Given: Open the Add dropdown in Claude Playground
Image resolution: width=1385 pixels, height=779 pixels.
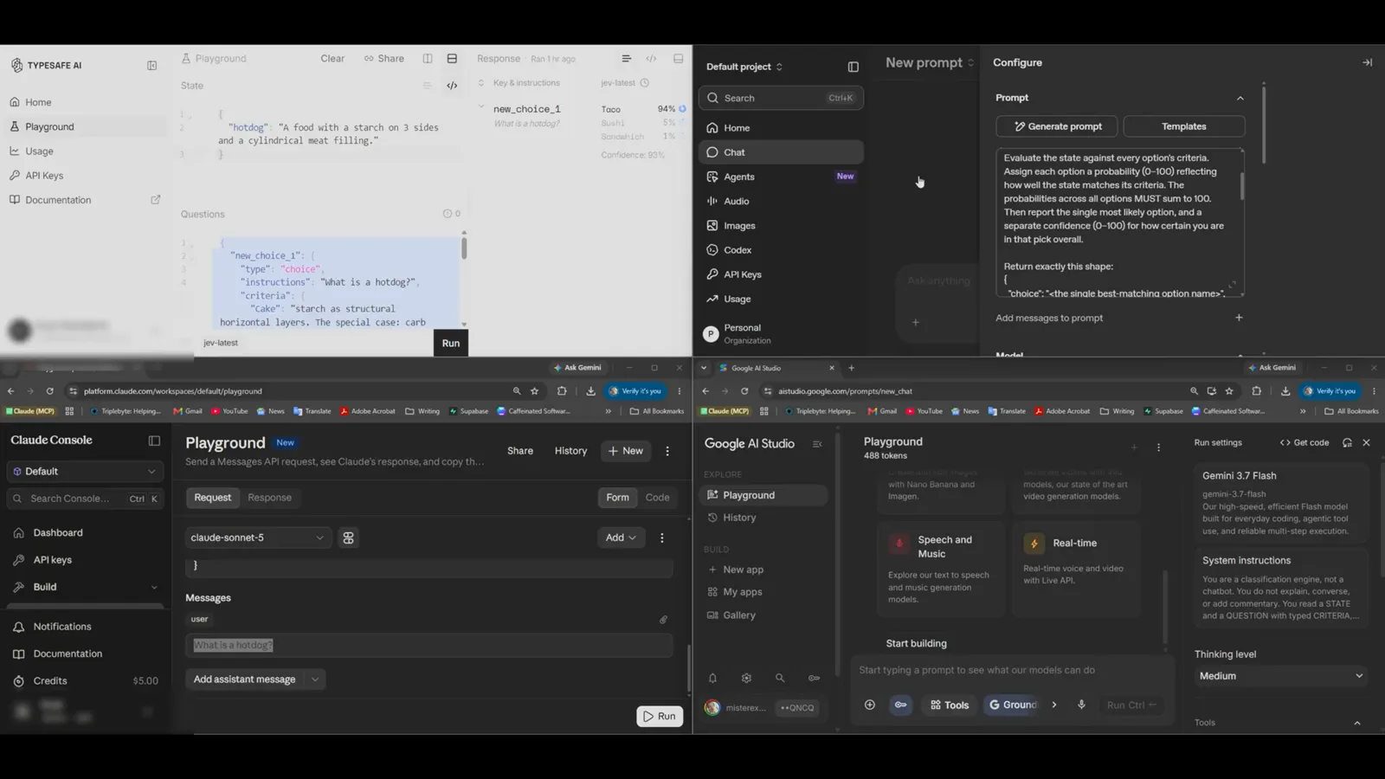Looking at the screenshot, I should click(x=621, y=538).
